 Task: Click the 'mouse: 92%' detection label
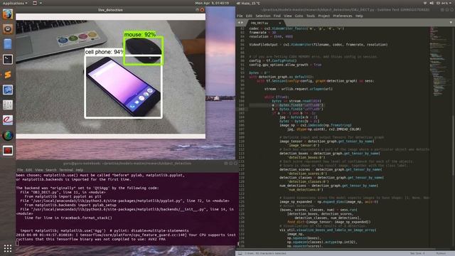[140, 35]
